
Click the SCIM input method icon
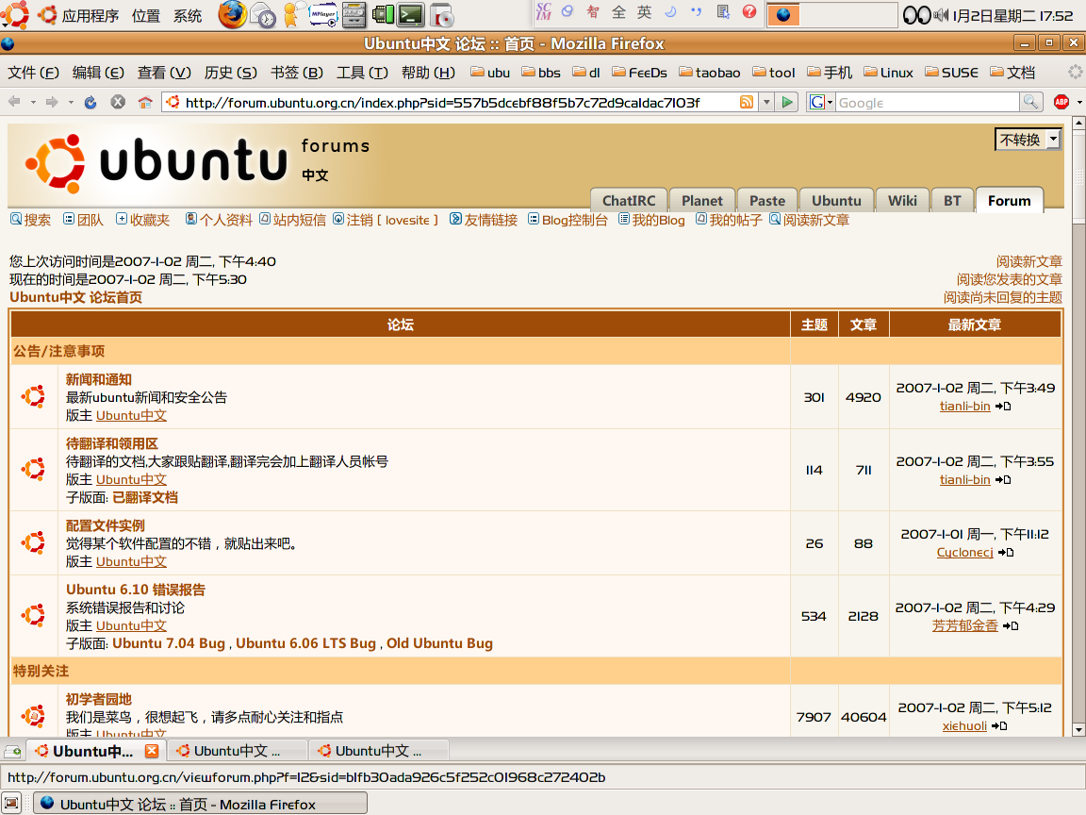(544, 11)
